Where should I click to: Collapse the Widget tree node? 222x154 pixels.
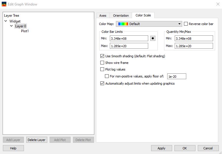click(6, 21)
